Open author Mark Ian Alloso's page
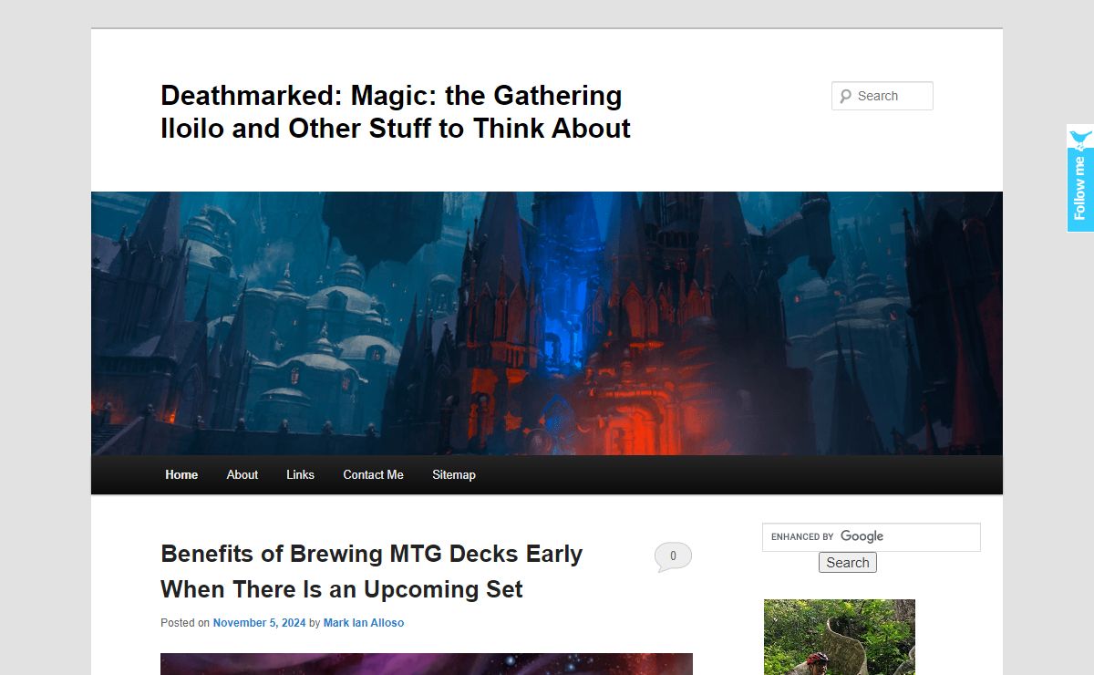The height and width of the screenshot is (675, 1094). [364, 623]
